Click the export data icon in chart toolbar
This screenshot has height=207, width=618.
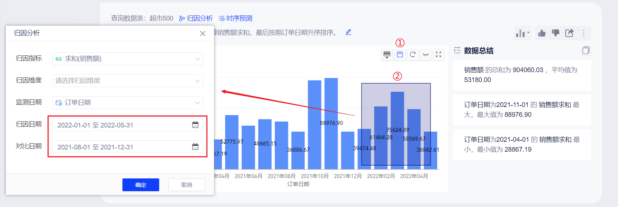click(387, 55)
